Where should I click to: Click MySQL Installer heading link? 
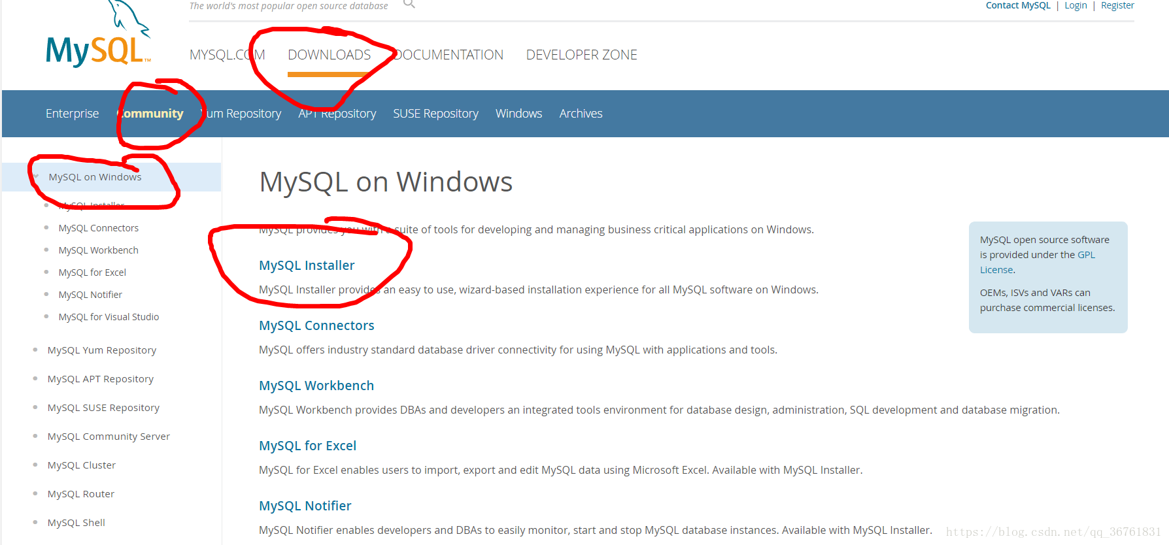(x=307, y=265)
